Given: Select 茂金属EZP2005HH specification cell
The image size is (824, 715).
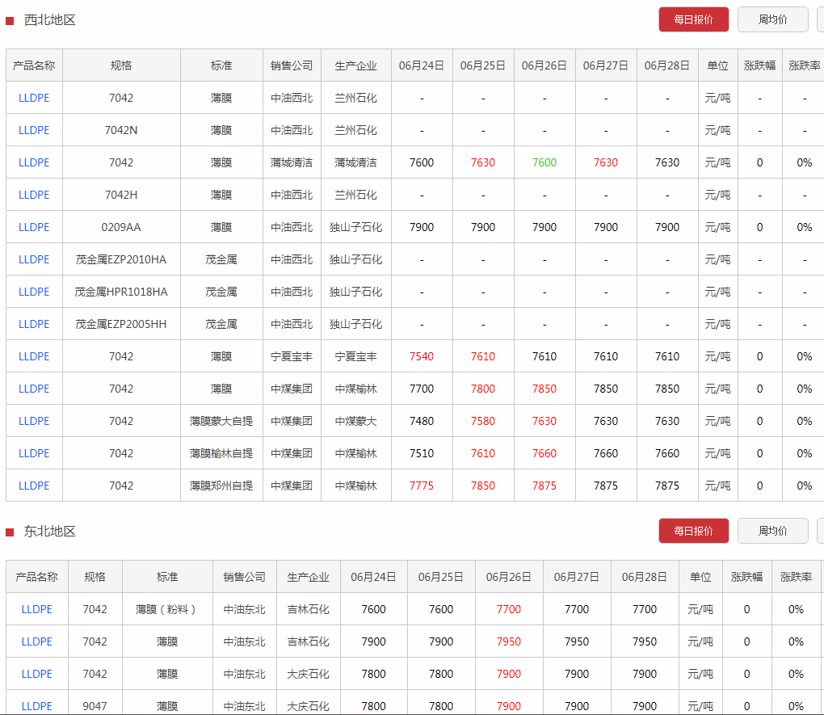Looking at the screenshot, I should tap(121, 324).
